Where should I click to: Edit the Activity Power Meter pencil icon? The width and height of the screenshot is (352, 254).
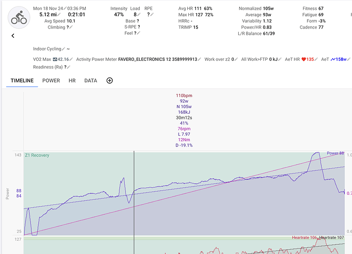tap(199, 59)
